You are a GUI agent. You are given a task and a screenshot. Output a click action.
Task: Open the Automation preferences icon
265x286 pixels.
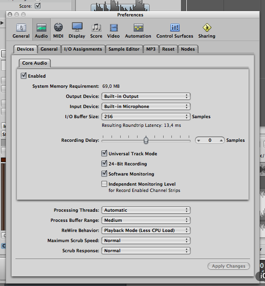pyautogui.click(x=138, y=27)
